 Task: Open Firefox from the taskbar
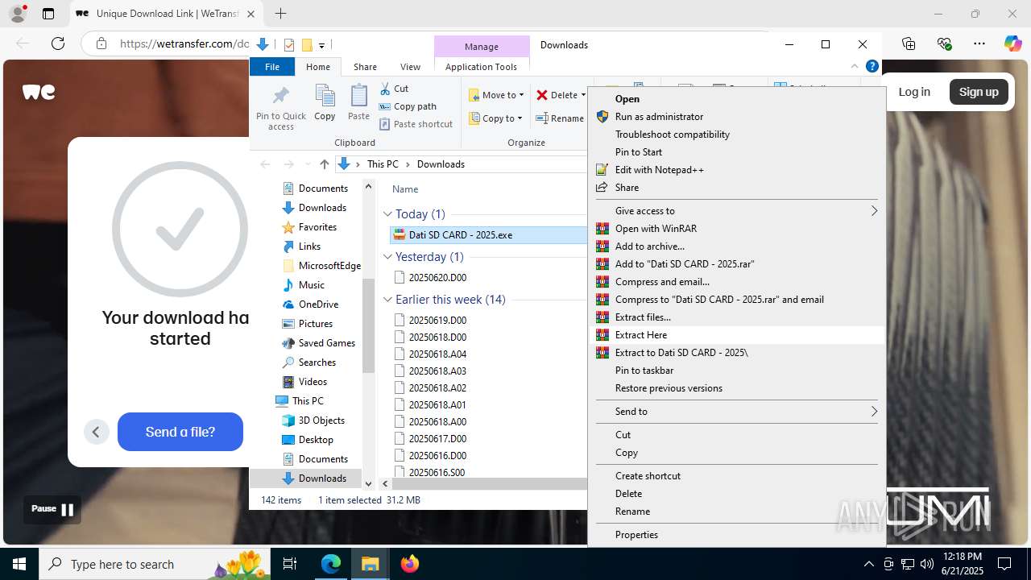coord(410,564)
